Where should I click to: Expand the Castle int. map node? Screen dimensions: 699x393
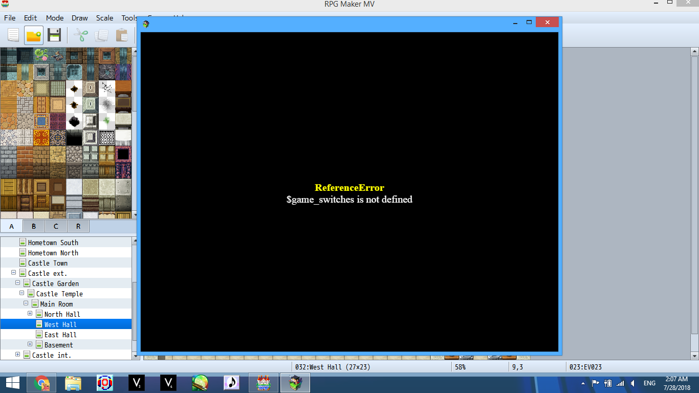(x=18, y=355)
